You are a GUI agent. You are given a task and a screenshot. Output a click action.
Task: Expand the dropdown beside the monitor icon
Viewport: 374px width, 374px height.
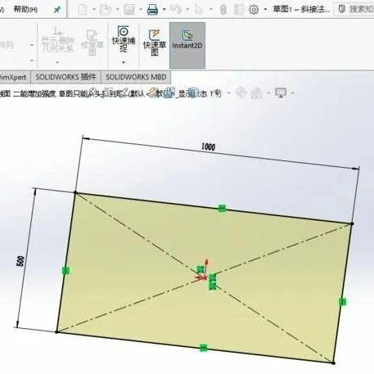coord(292,93)
